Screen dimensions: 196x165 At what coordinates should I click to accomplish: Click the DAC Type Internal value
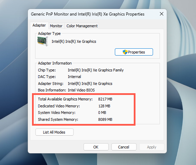(74, 77)
